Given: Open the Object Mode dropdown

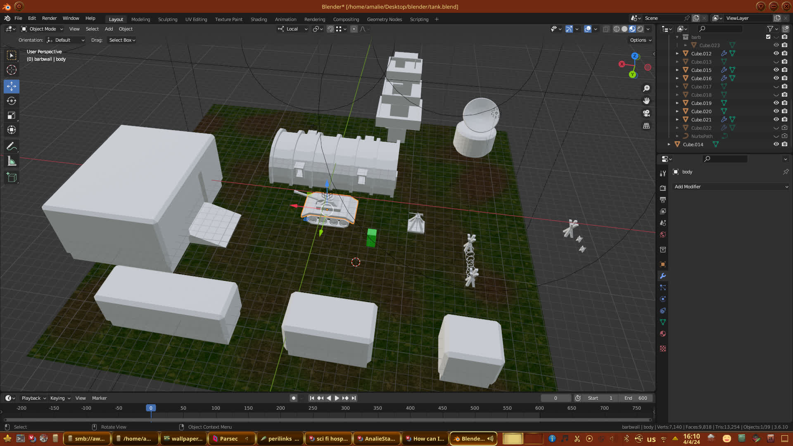Looking at the screenshot, I should 42,29.
